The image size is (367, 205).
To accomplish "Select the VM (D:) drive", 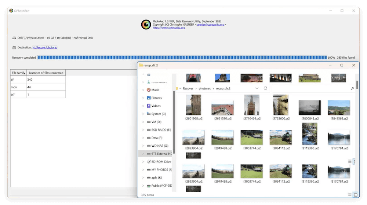I will pos(154,122).
